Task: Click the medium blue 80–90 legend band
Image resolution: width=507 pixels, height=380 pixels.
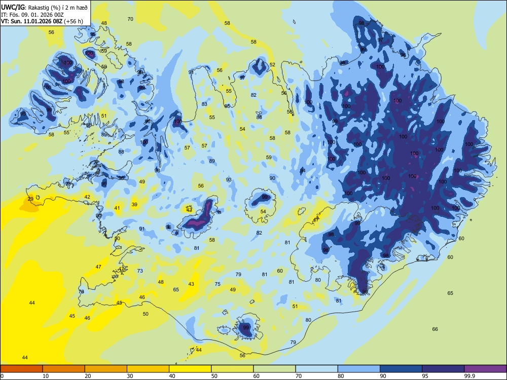Action: coord(359,369)
